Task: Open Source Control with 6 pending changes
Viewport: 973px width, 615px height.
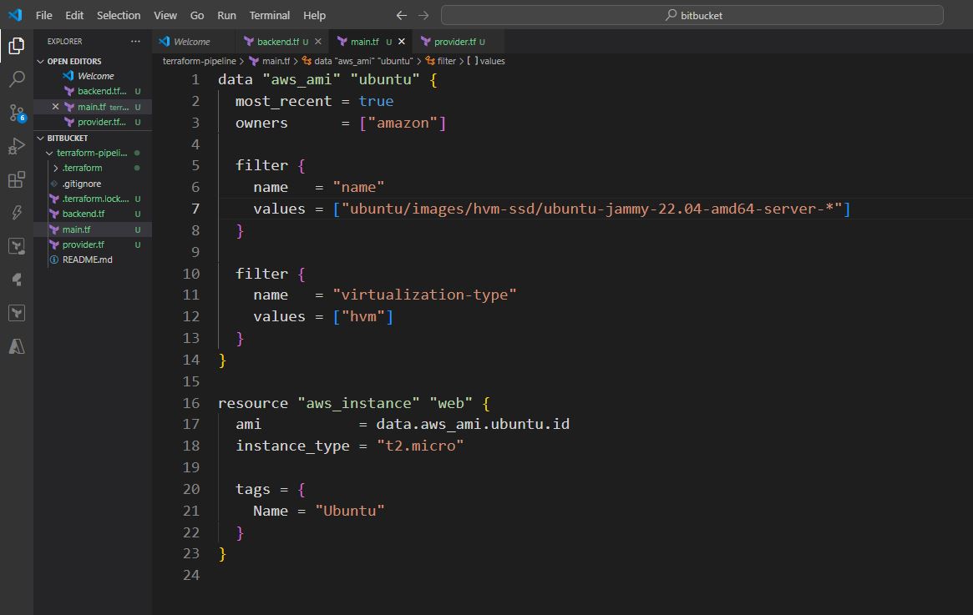Action: point(16,113)
